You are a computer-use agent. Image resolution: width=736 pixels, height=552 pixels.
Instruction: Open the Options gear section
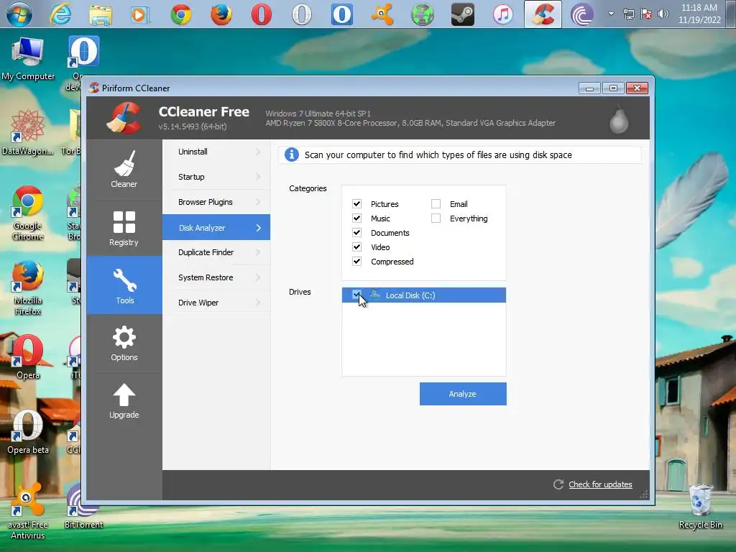[x=124, y=344]
